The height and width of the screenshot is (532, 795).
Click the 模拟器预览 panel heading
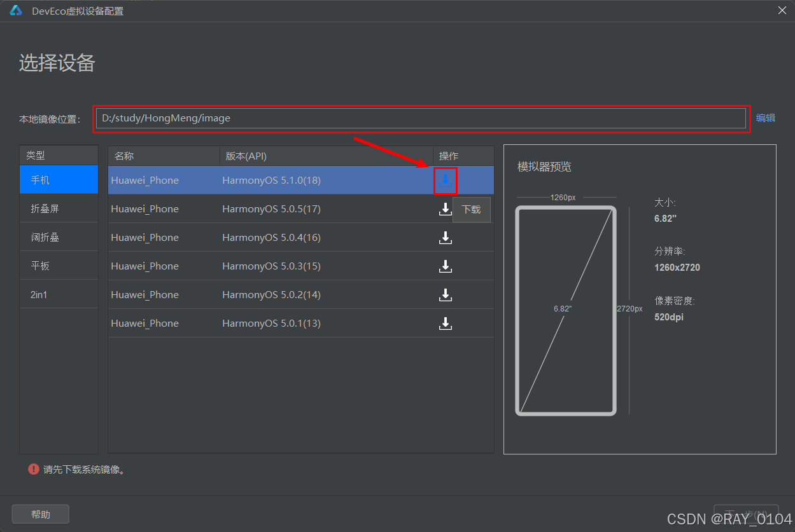point(544,167)
